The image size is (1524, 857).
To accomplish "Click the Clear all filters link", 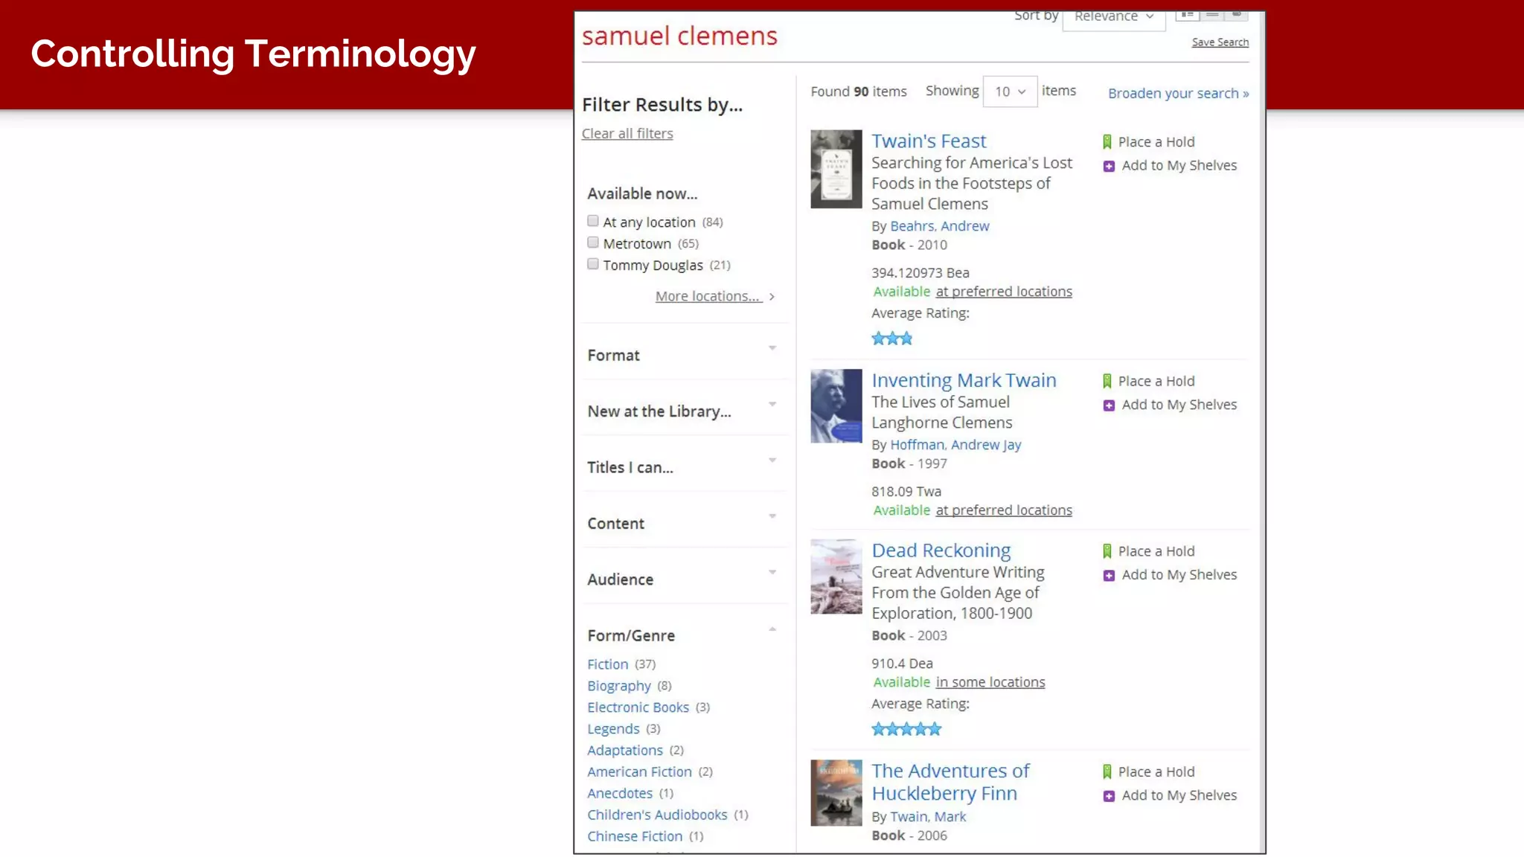I will pyautogui.click(x=627, y=134).
